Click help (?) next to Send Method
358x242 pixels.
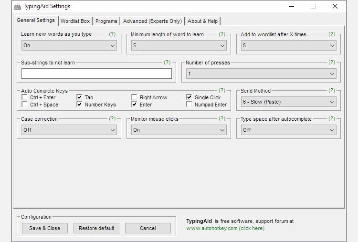pos(332,91)
